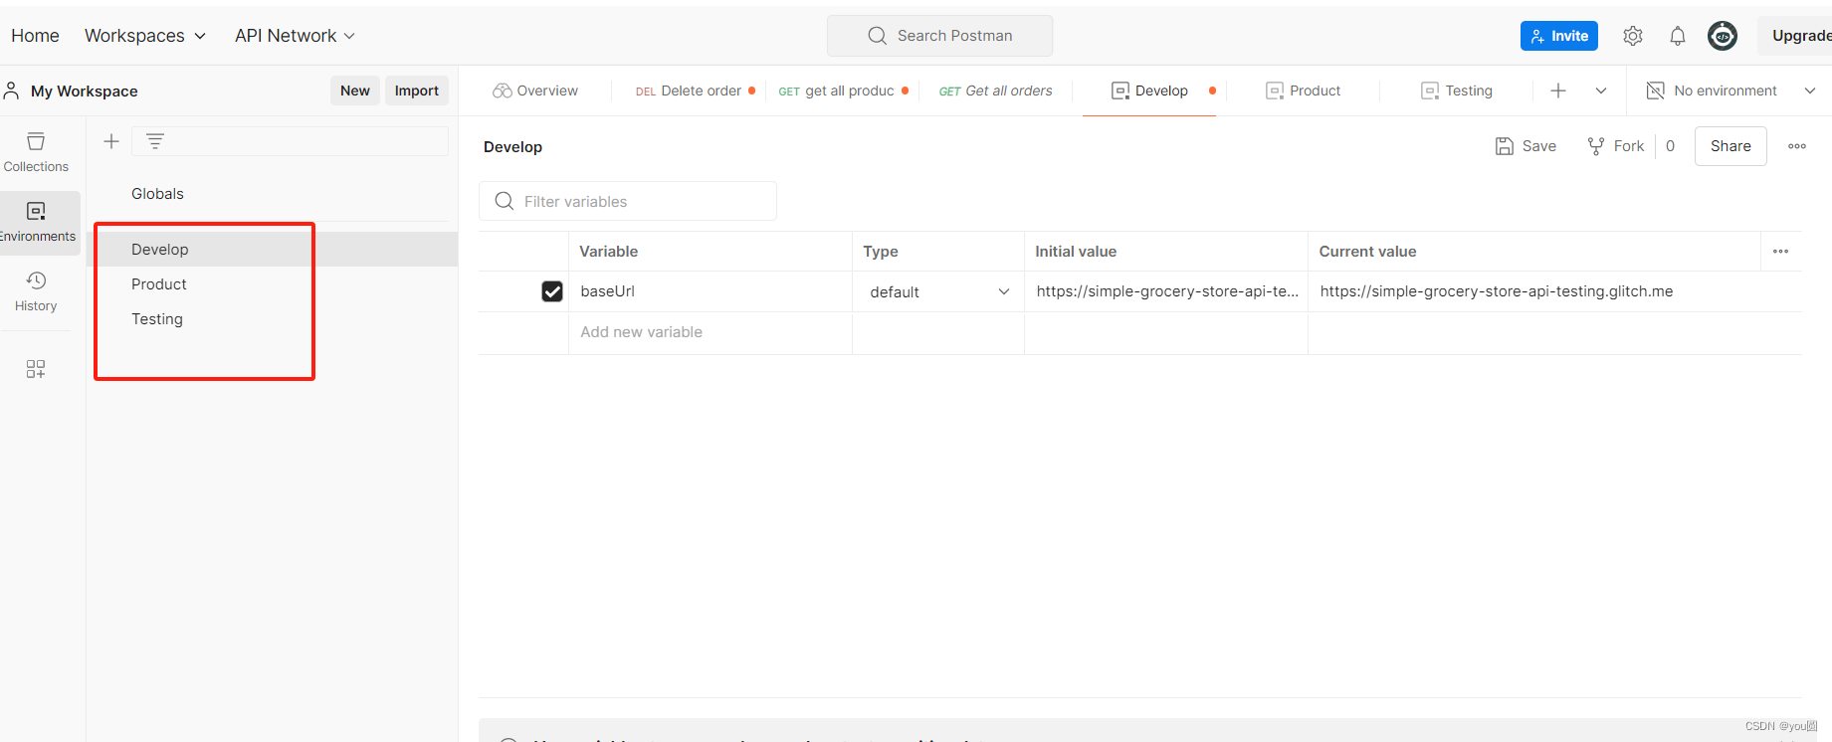This screenshot has height=742, width=1832.
Task: Click the Fork icon button
Action: pos(1615,146)
